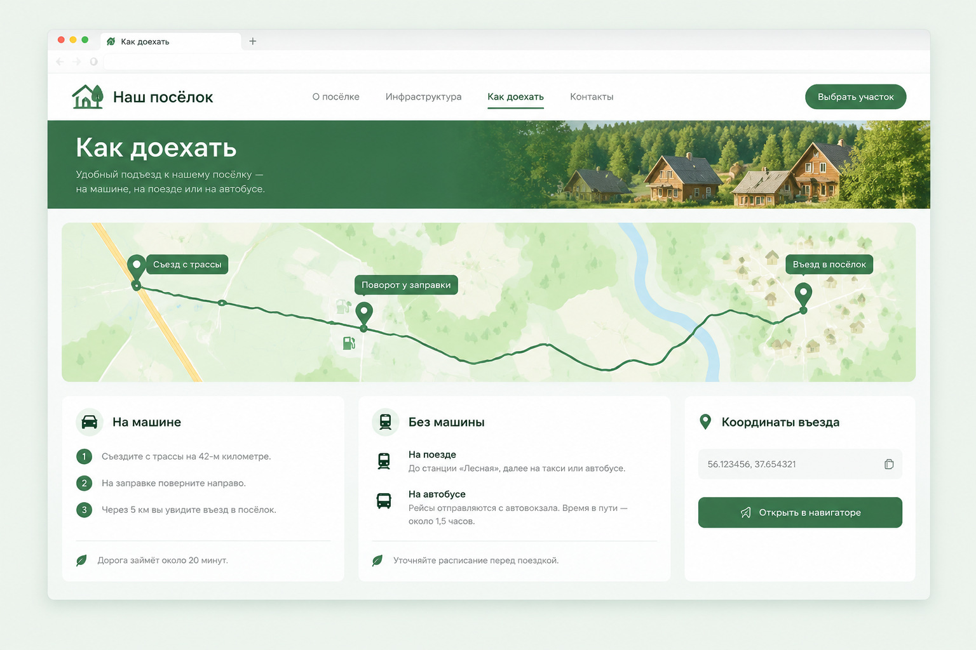Click the pin icon beside Координаты въезда
This screenshot has width=976, height=650.
click(705, 422)
